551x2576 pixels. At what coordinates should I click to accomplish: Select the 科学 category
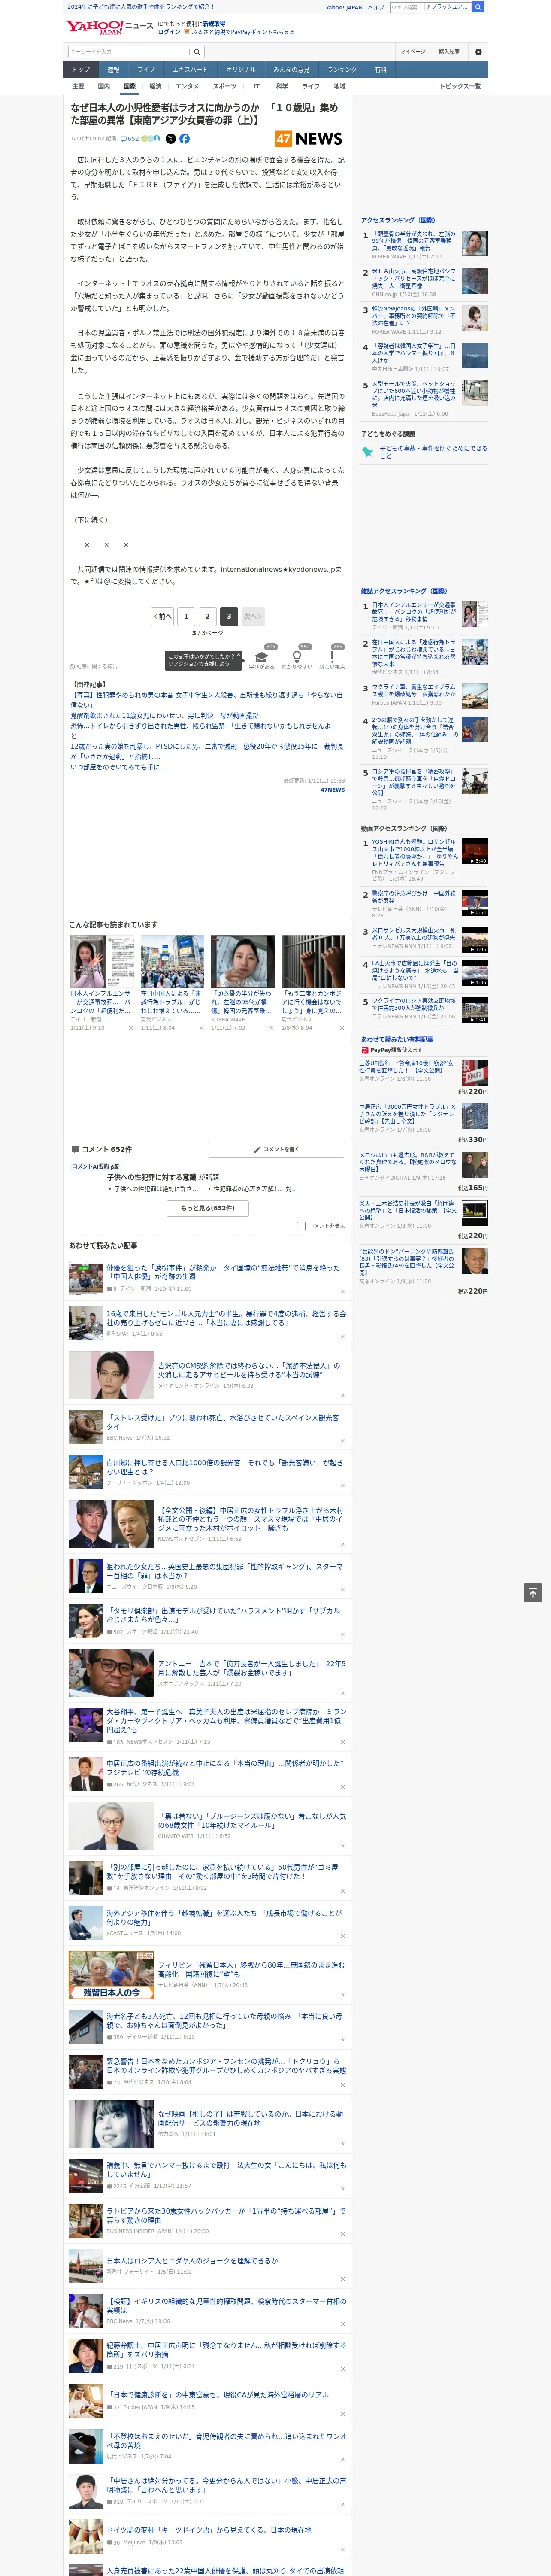pos(282,86)
